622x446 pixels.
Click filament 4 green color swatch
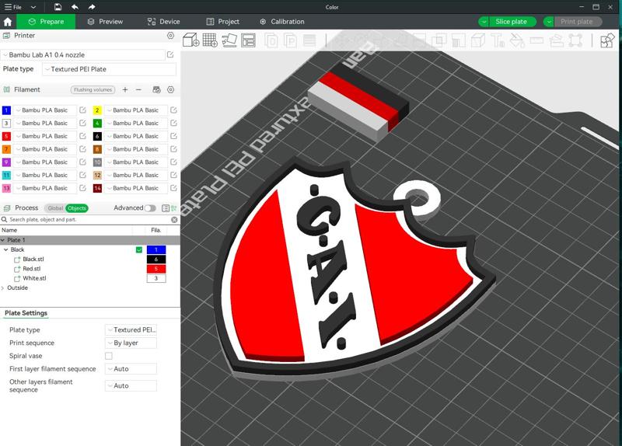click(97, 124)
